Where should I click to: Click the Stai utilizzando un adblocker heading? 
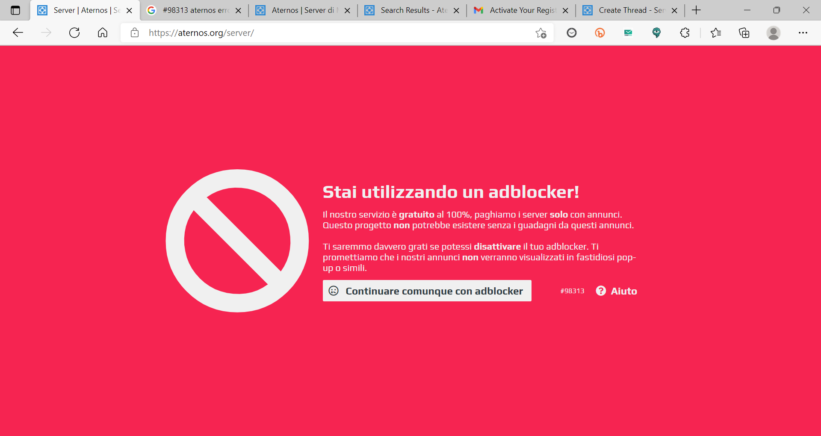click(451, 192)
